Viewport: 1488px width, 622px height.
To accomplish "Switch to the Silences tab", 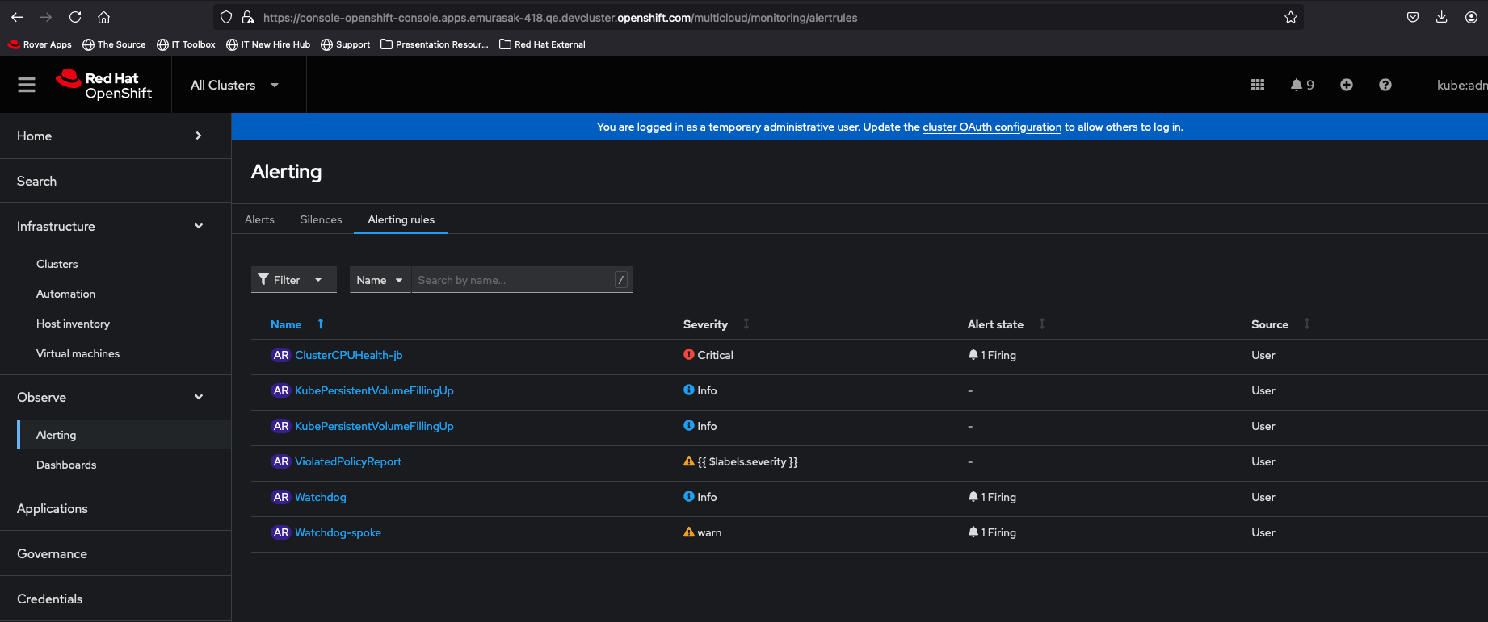I will (321, 219).
